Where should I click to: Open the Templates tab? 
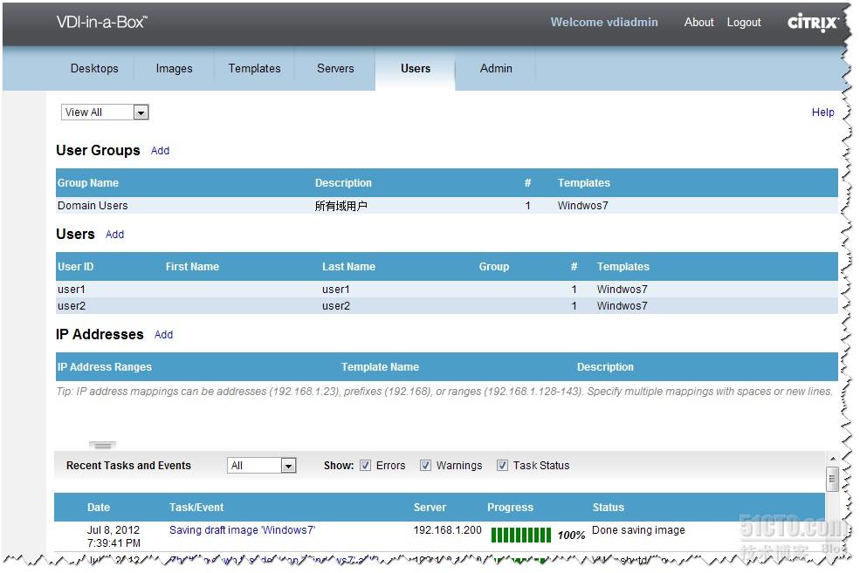[254, 69]
